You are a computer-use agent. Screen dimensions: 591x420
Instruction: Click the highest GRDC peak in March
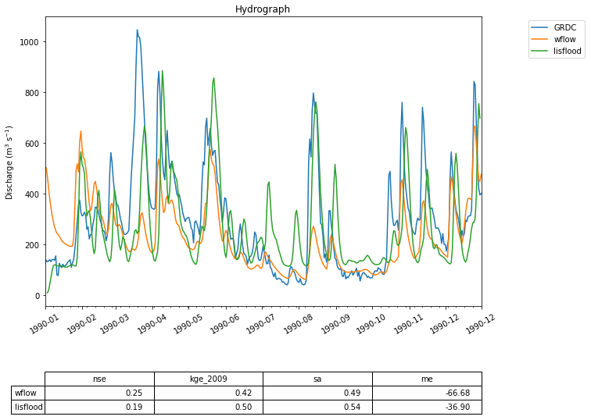click(137, 30)
